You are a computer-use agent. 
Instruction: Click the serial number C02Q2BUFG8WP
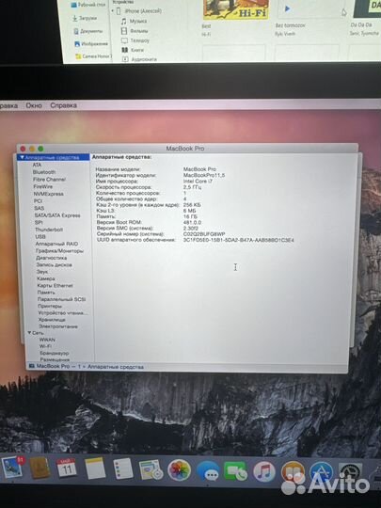(204, 234)
